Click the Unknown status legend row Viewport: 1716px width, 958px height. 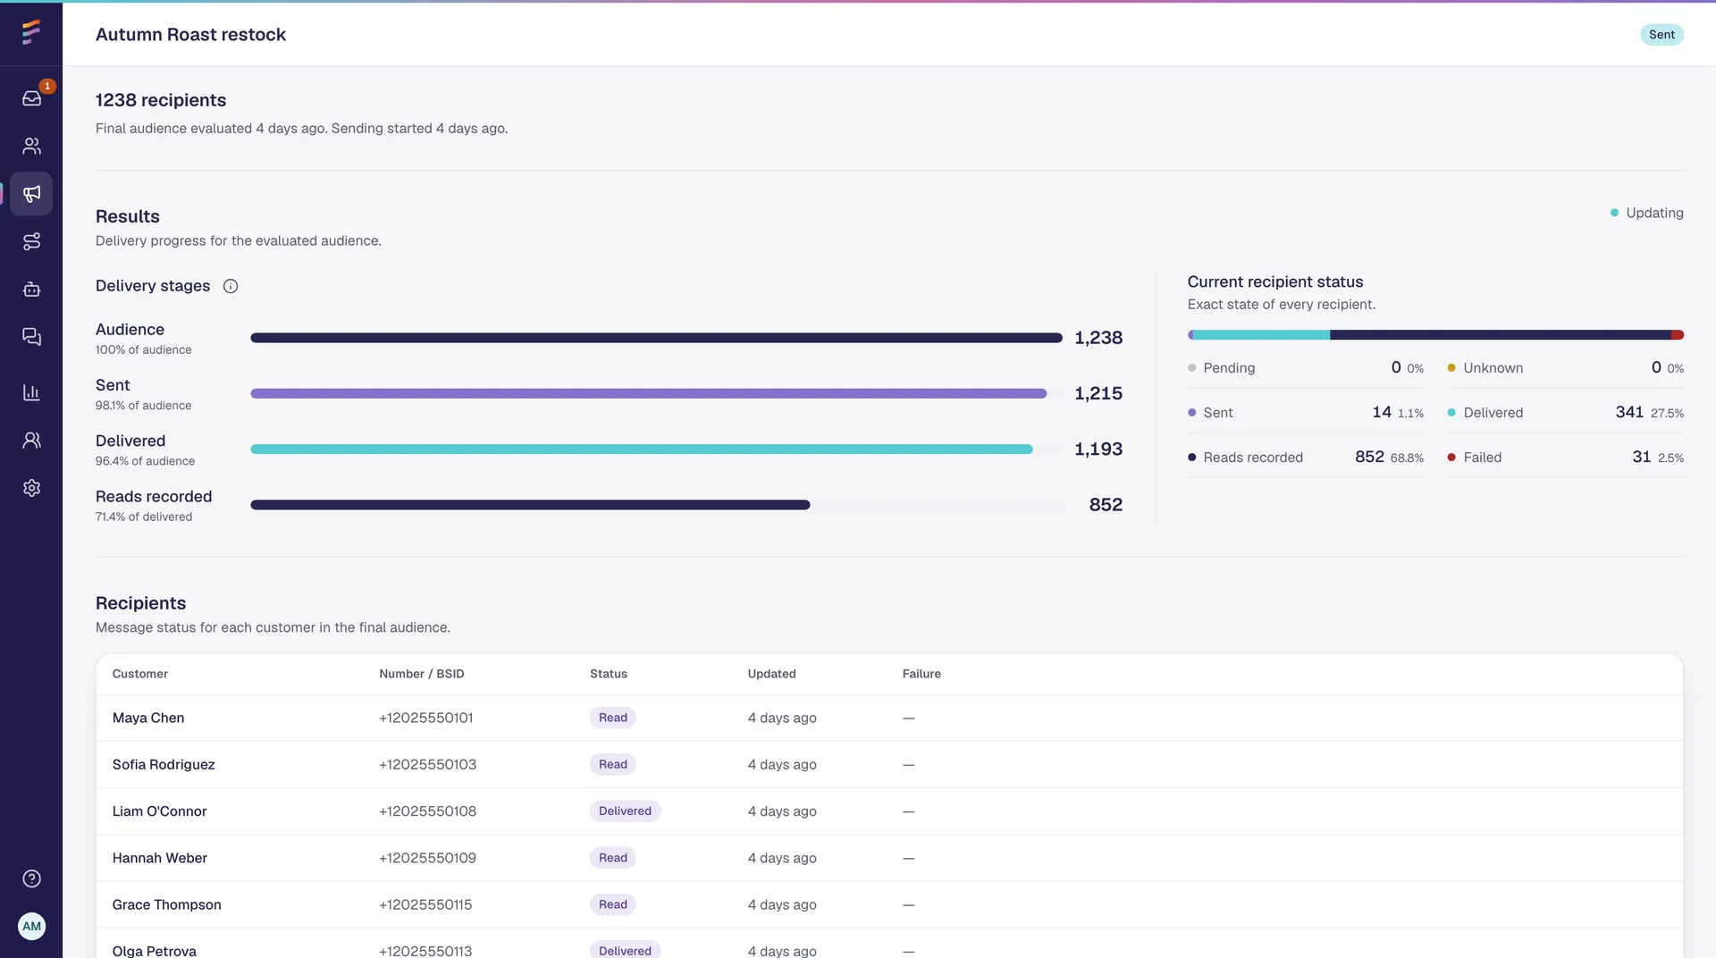coord(1566,368)
